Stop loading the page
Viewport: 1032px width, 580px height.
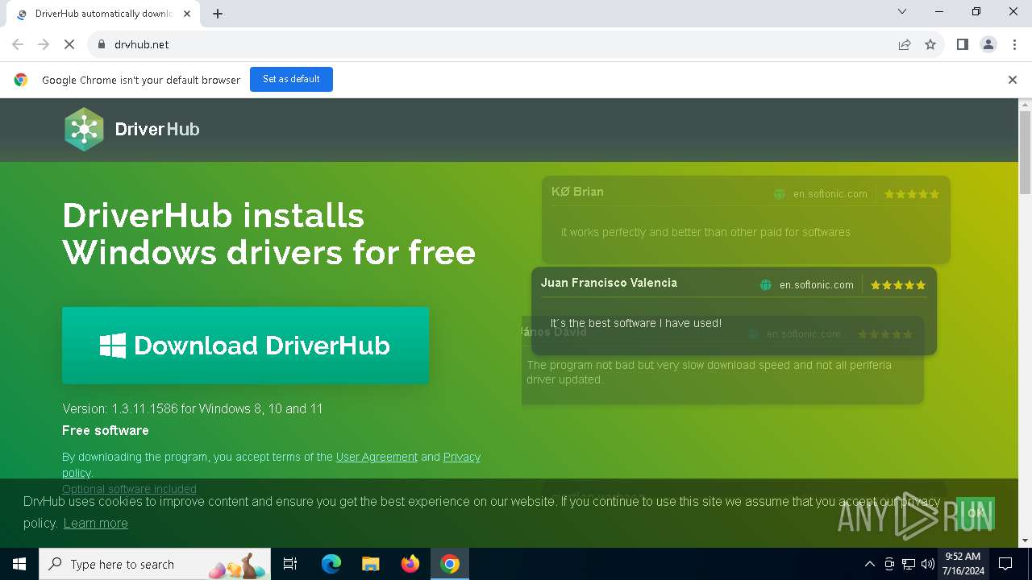69,44
